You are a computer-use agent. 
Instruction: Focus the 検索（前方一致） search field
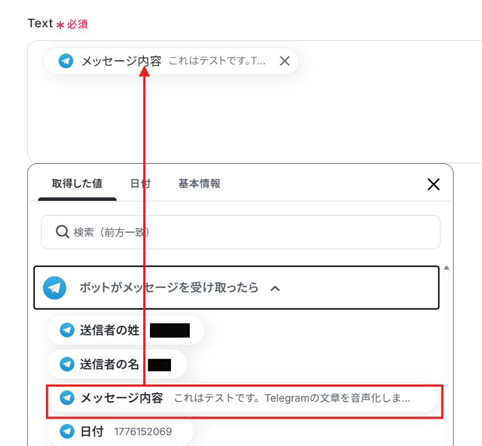click(240, 232)
